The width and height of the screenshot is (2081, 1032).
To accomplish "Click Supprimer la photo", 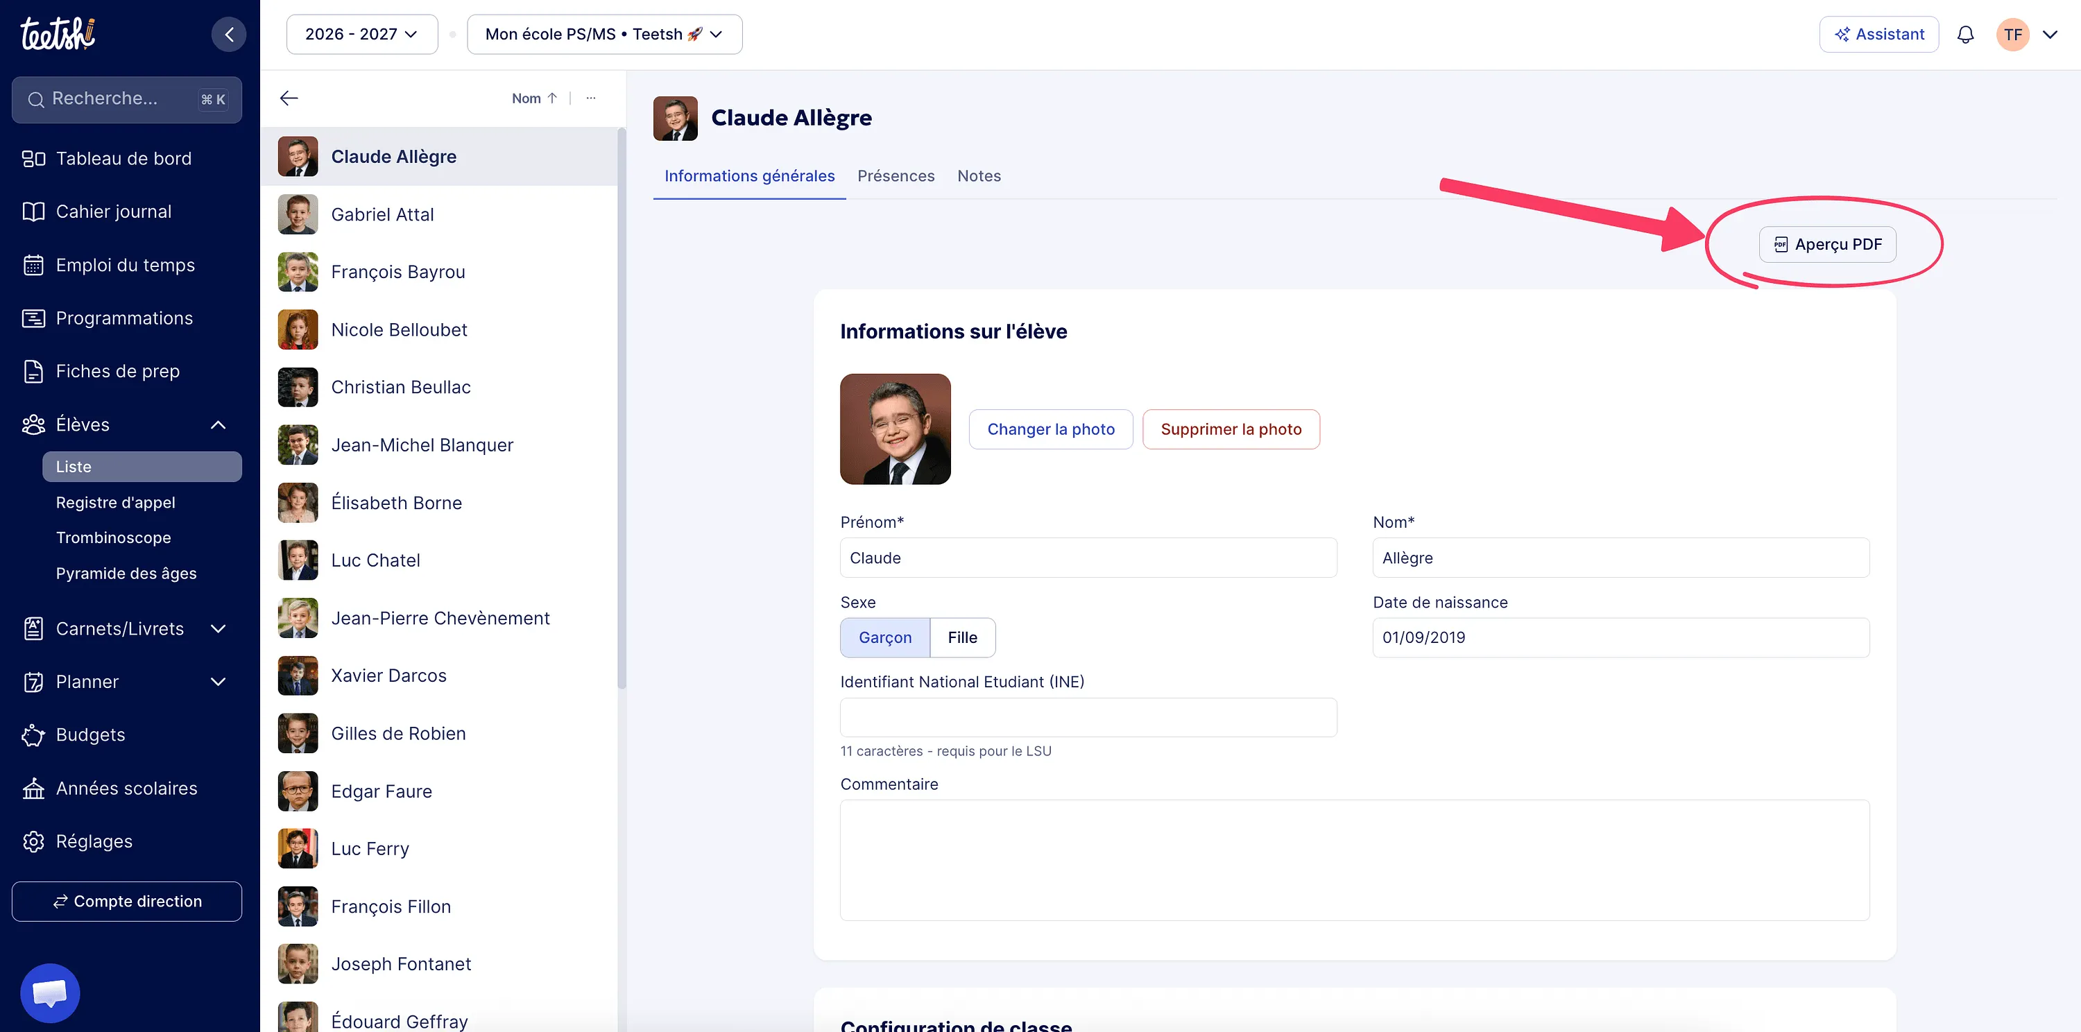I will pyautogui.click(x=1231, y=429).
